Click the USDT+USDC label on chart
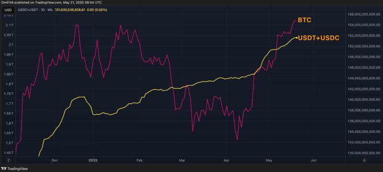 [x=318, y=38]
